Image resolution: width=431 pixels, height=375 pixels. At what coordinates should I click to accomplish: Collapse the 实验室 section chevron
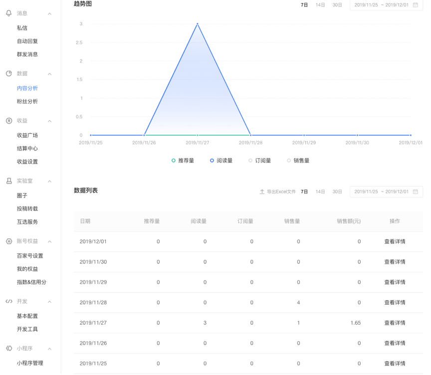(x=49, y=181)
